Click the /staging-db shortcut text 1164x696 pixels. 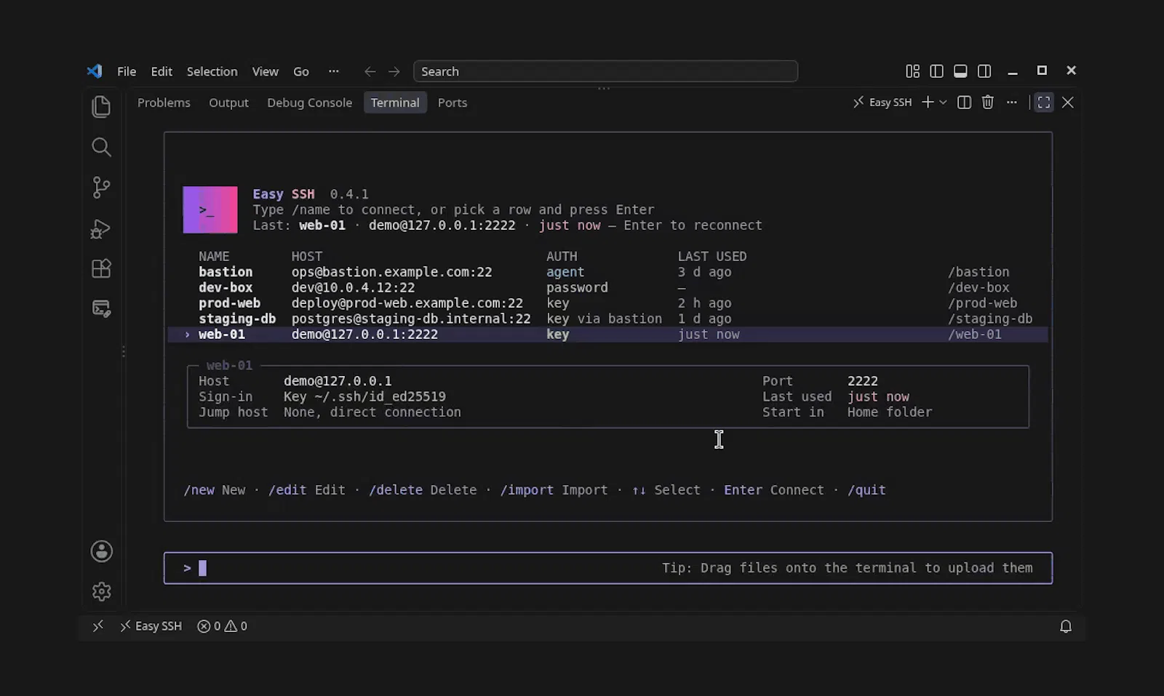tap(990, 319)
